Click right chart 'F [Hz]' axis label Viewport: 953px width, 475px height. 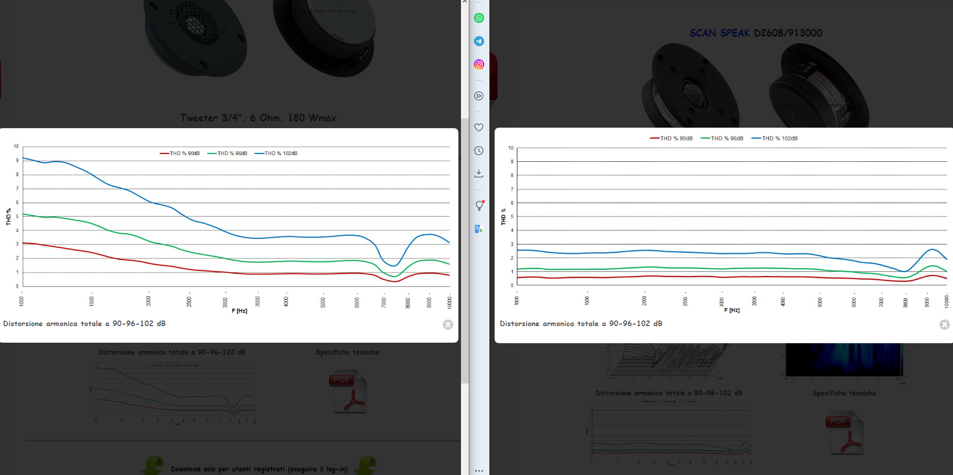[x=732, y=310]
